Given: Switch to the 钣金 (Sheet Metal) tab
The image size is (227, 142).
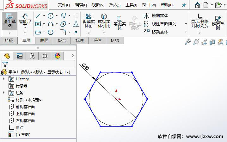Looking at the screenshot, I should [62, 40].
